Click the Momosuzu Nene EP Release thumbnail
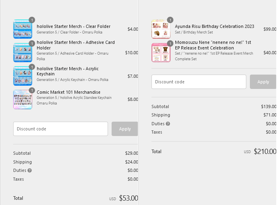277x205 pixels. point(161,53)
